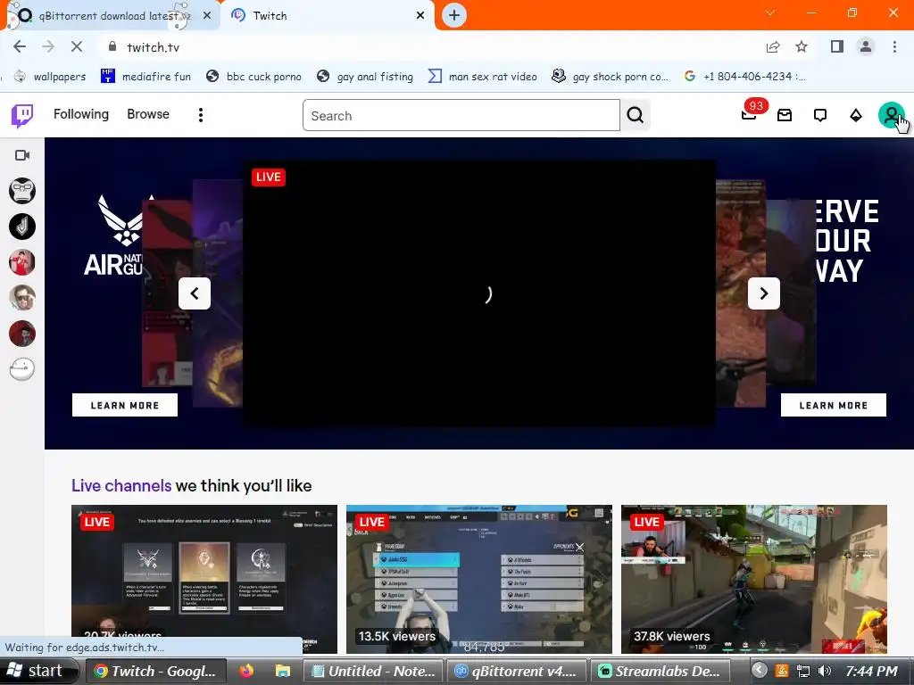The height and width of the screenshot is (685, 914).
Task: Launch Firefox from taskbar
Action: point(246,671)
